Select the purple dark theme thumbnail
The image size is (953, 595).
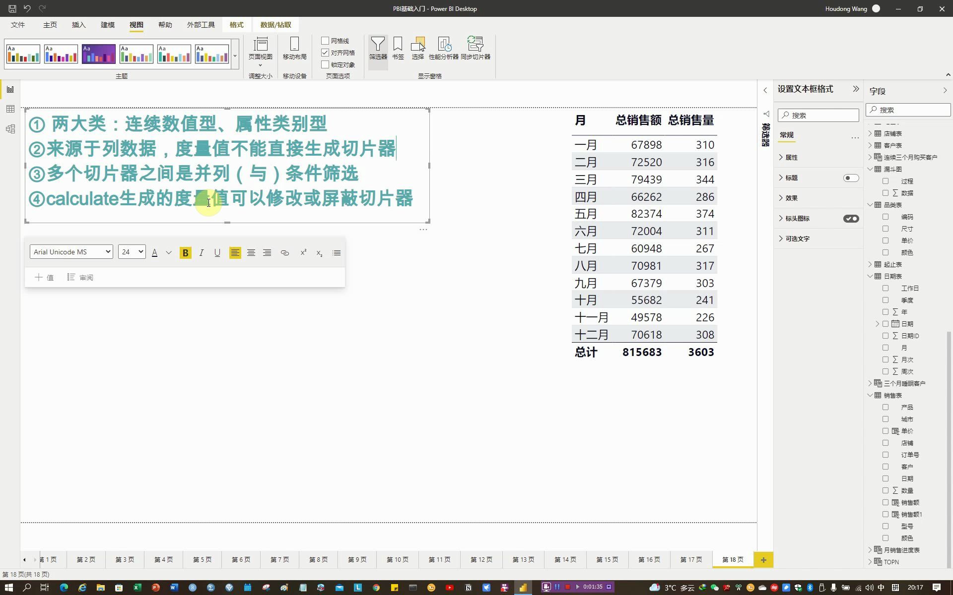coord(99,54)
